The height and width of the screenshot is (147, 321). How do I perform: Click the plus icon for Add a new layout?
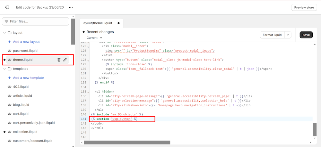(9, 42)
